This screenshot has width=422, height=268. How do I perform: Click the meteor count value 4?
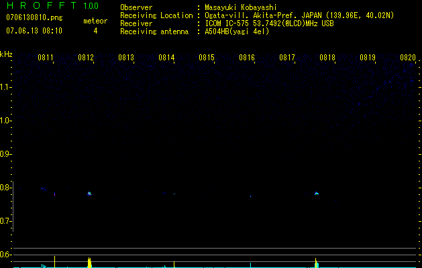[95, 31]
